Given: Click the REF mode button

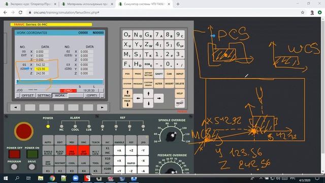Looking at the screenshot, I should click(x=131, y=140).
